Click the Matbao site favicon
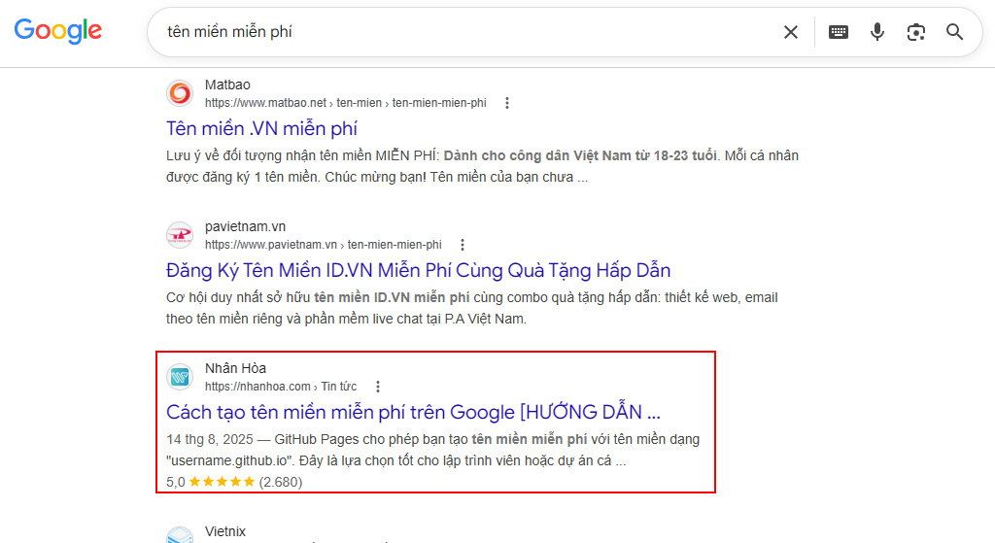995x543 pixels. tap(180, 93)
